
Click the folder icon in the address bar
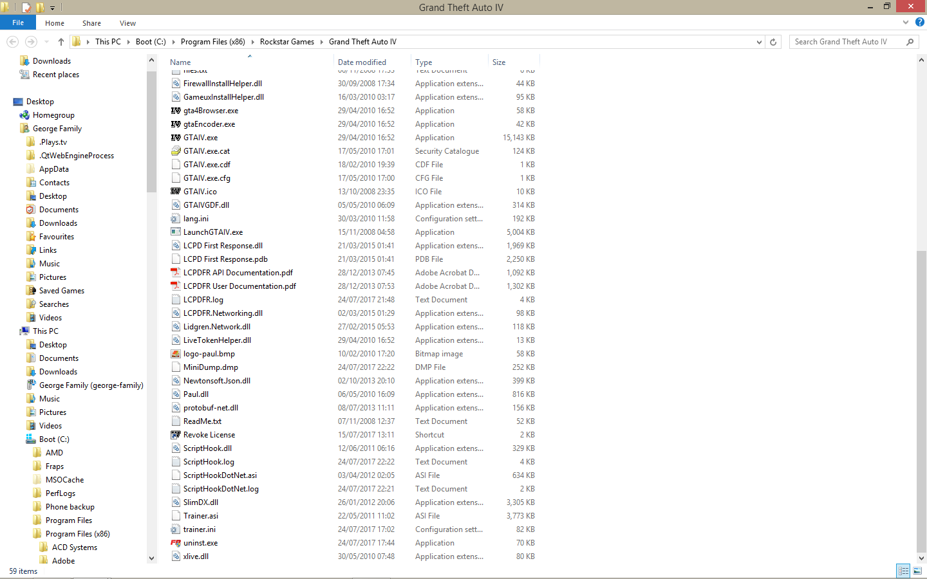tap(77, 42)
